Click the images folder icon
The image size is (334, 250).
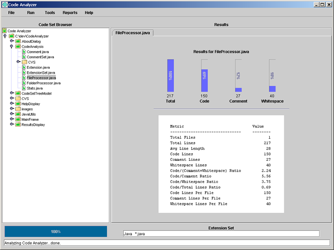click(x=18, y=109)
